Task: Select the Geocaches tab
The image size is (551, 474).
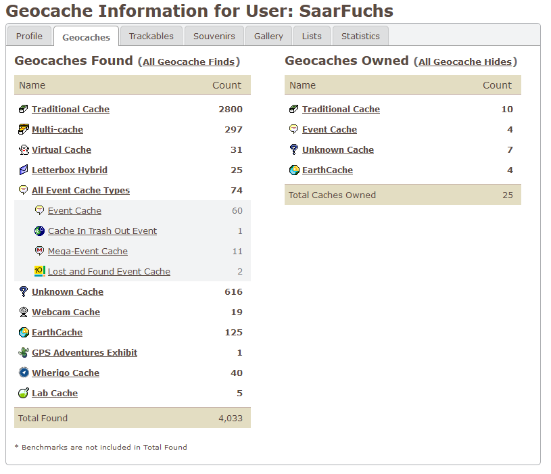Action: tap(86, 37)
